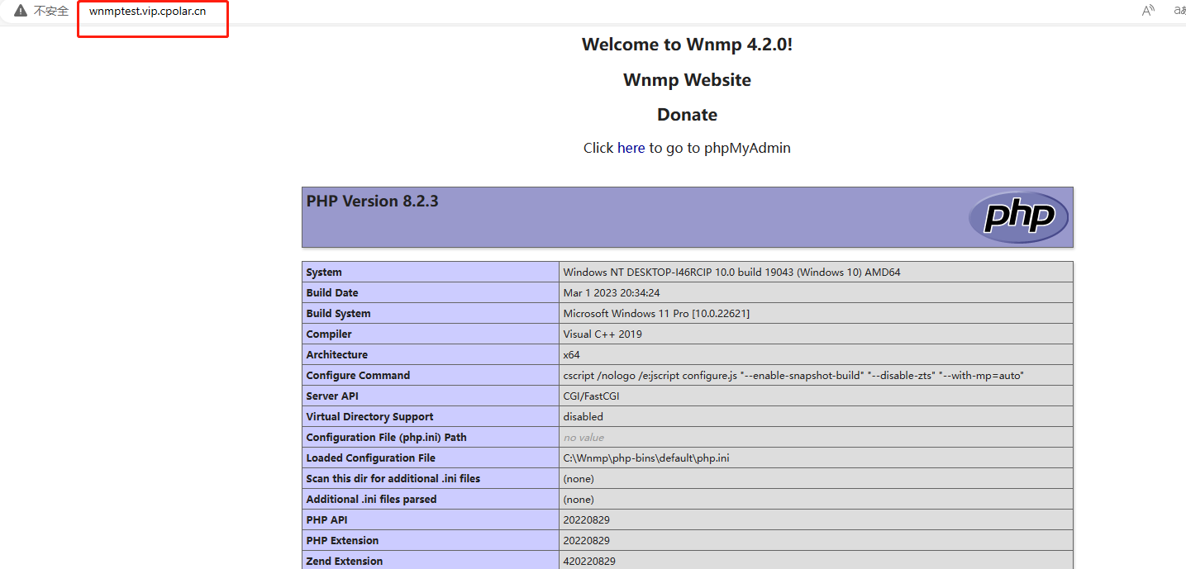The width and height of the screenshot is (1186, 569).
Task: Click the not-secure warning triangle icon
Action: 21,11
